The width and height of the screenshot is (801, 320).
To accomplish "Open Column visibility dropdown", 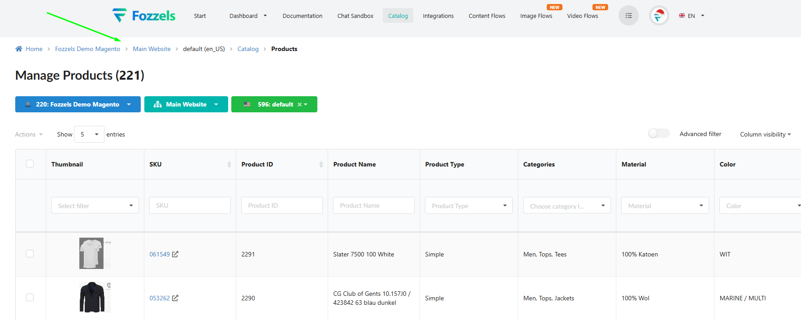I will click(766, 134).
